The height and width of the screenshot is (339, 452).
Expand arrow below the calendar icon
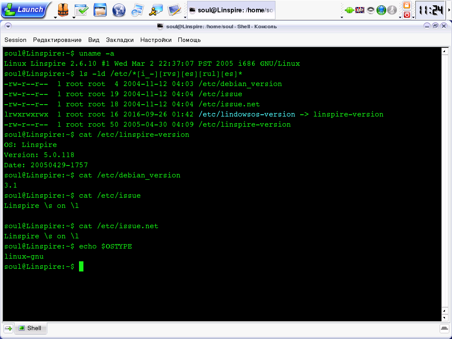74,18
